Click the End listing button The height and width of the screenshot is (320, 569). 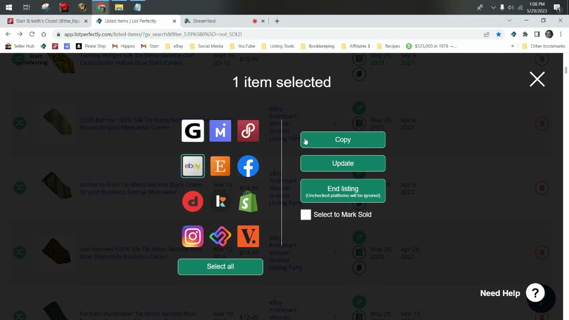(343, 191)
